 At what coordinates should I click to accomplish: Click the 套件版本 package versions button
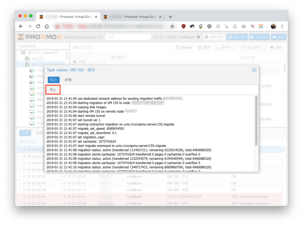(x=117, y=58)
